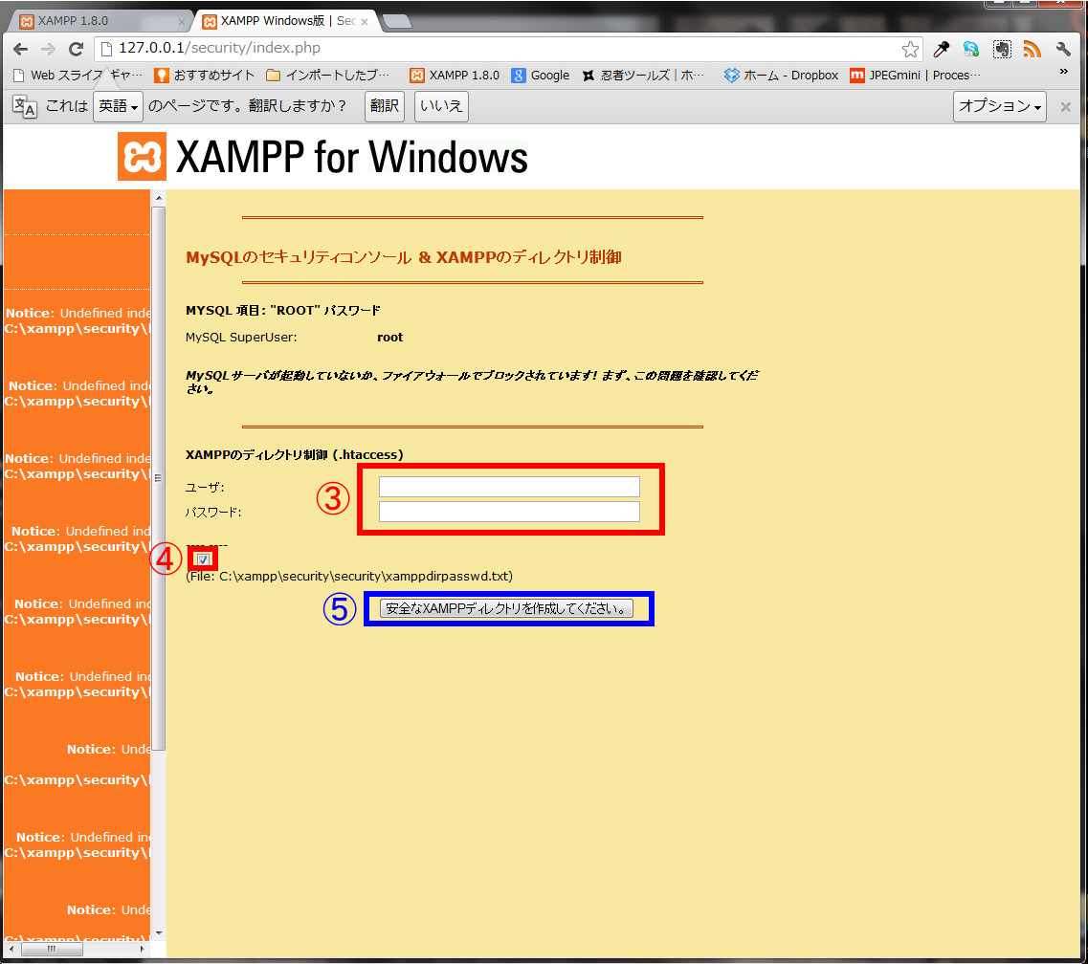Click sidebar scroll up arrow

click(x=159, y=198)
